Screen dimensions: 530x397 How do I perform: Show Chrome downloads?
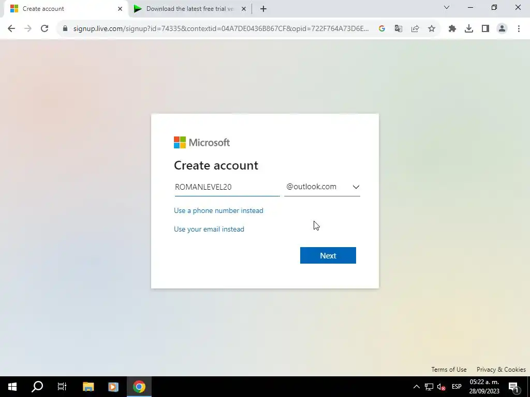[x=469, y=29]
